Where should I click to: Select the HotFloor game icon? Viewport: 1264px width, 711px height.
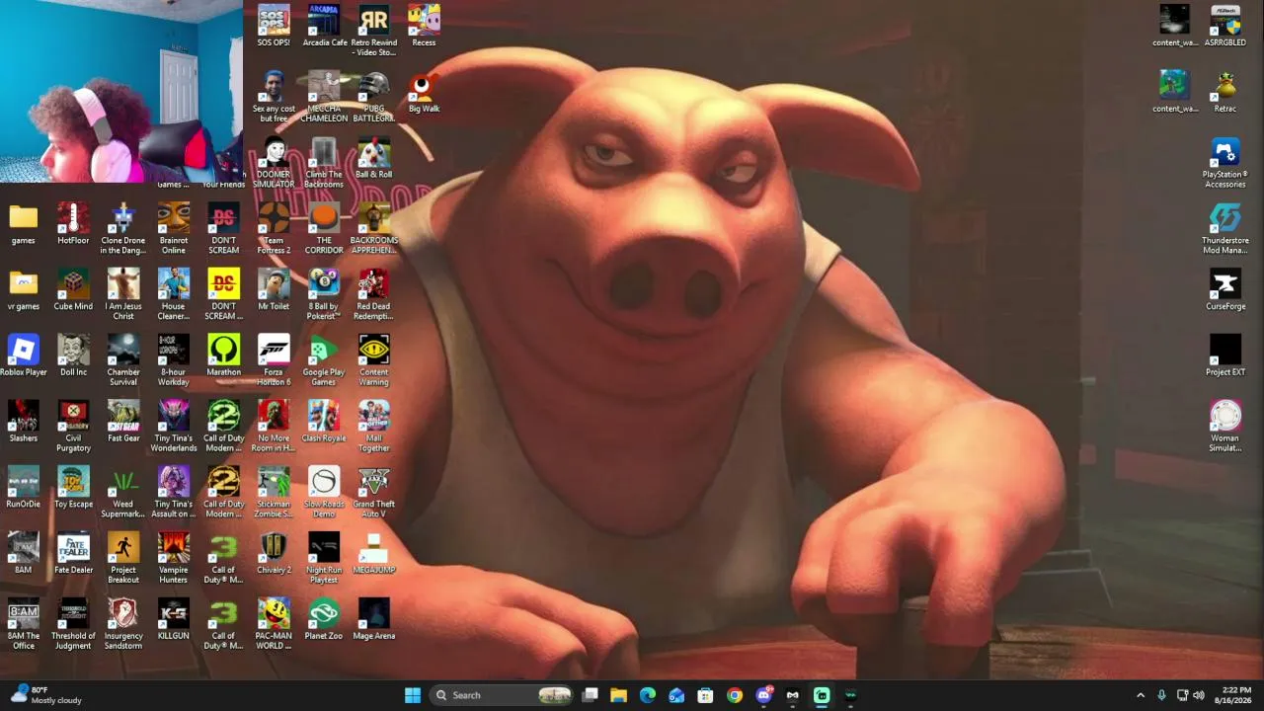pyautogui.click(x=73, y=224)
